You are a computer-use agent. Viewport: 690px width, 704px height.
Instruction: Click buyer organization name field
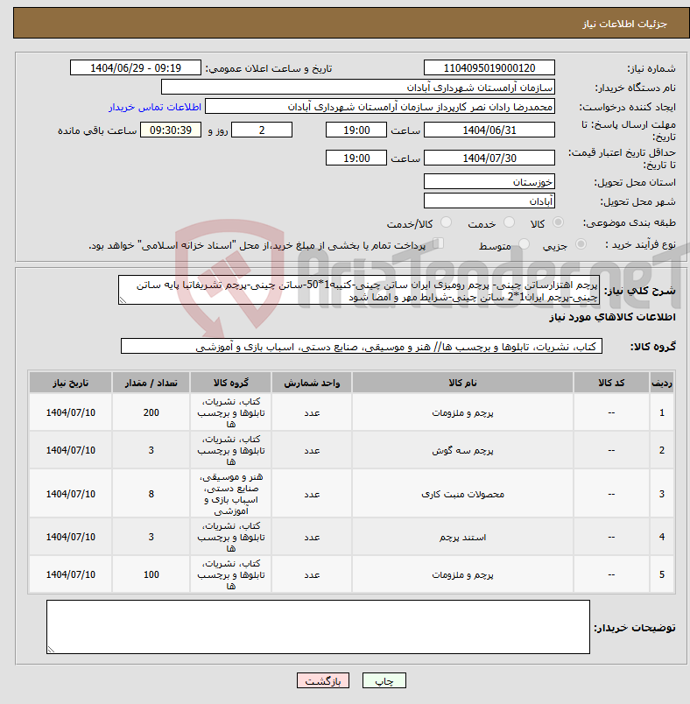(x=358, y=87)
